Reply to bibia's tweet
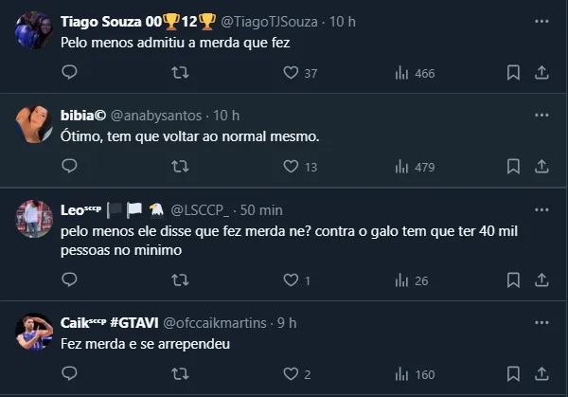The image size is (568, 397). pos(69,167)
